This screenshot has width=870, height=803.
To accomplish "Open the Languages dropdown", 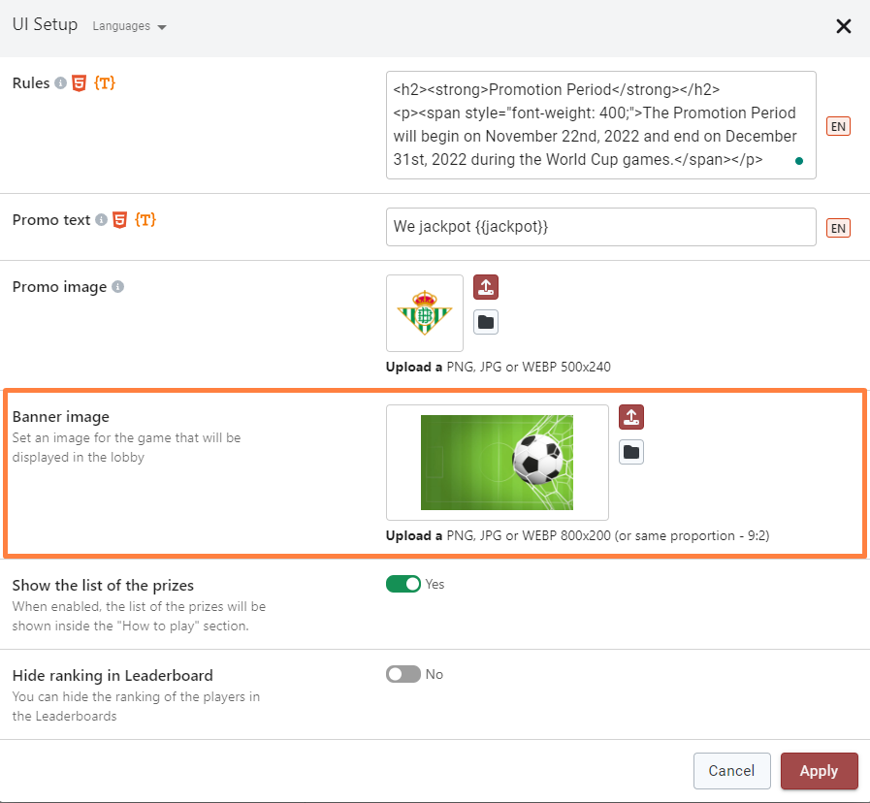I will (x=130, y=27).
